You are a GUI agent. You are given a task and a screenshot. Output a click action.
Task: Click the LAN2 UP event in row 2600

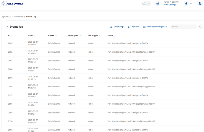click(x=131, y=69)
